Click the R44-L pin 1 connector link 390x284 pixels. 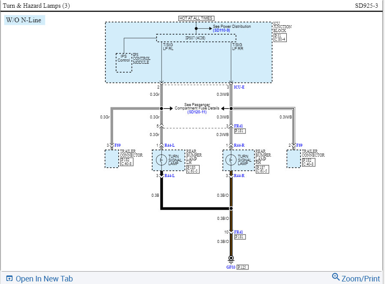170,145
